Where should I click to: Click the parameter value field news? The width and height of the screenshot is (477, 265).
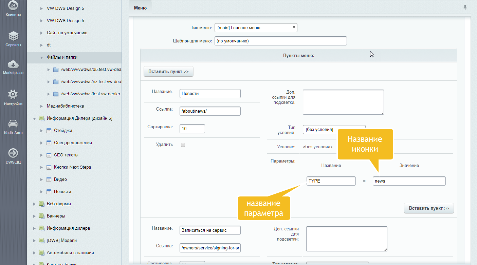(x=409, y=181)
